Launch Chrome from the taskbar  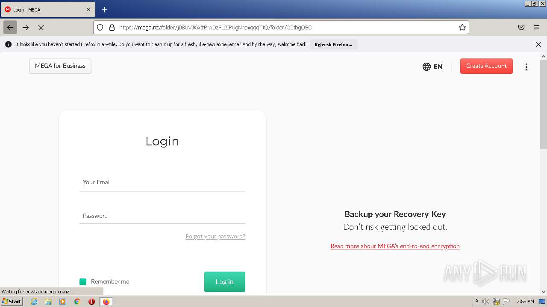pos(77,301)
